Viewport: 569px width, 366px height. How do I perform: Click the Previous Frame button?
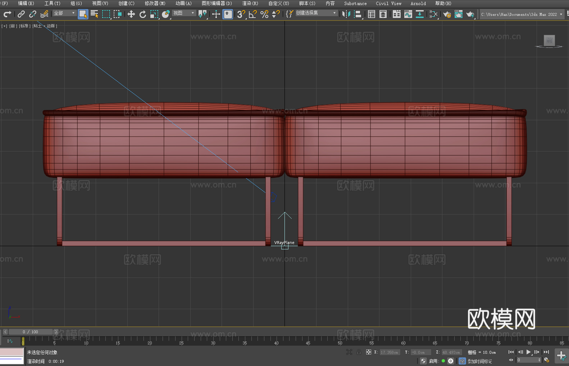520,352
